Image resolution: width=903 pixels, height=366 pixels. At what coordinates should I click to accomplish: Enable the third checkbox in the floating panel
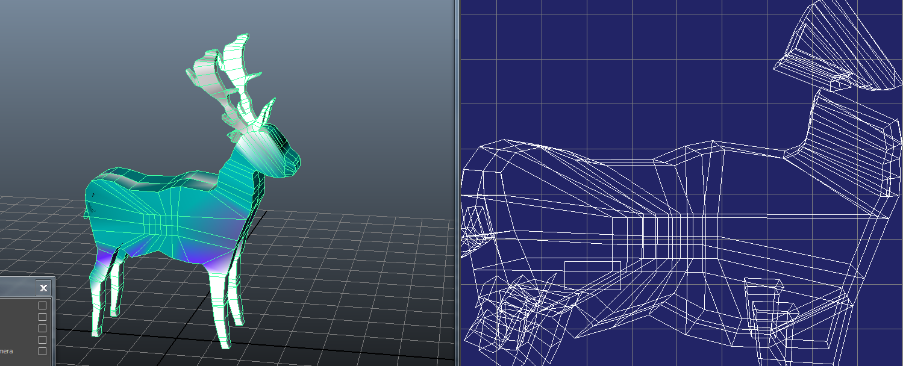tap(42, 328)
